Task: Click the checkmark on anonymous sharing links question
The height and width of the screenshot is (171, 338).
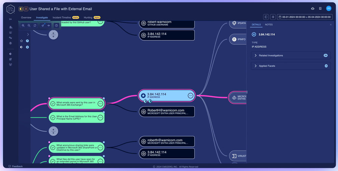Action: click(x=53, y=148)
